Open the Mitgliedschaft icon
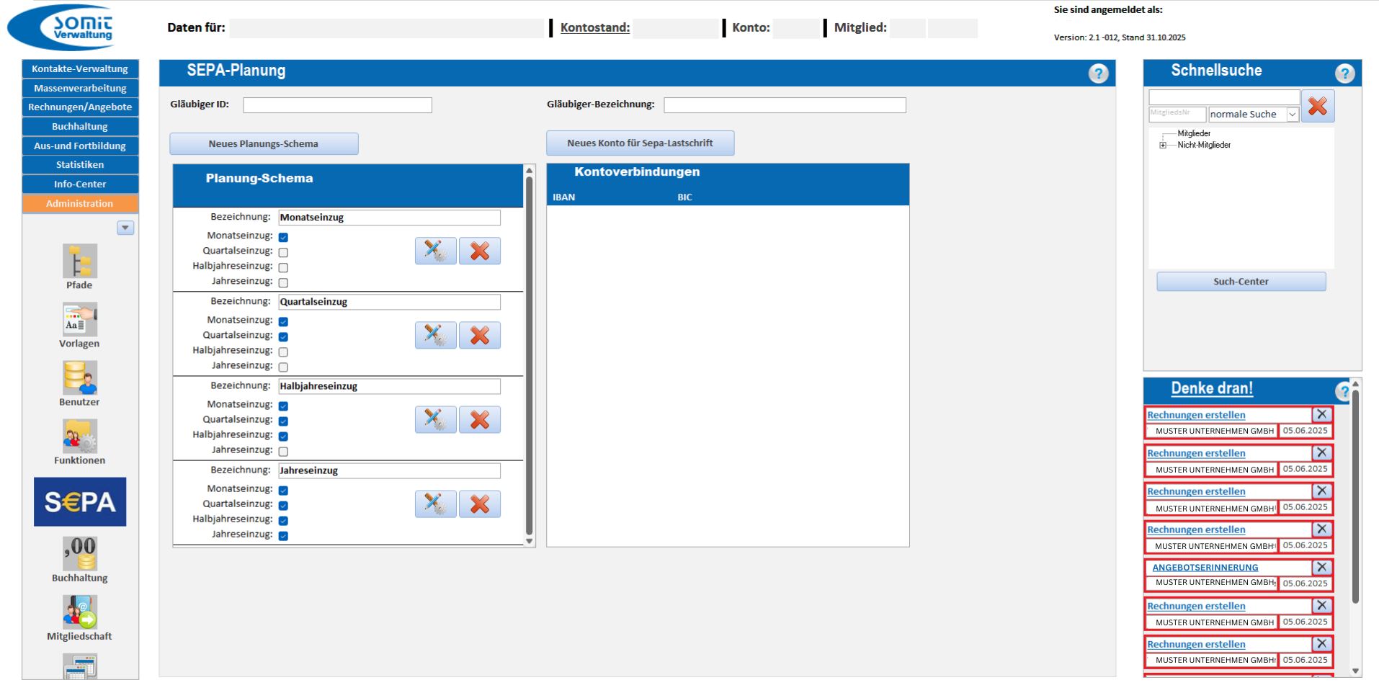 [79, 613]
